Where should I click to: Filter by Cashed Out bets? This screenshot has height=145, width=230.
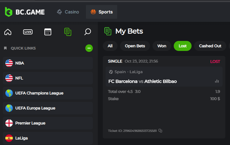coord(210,46)
